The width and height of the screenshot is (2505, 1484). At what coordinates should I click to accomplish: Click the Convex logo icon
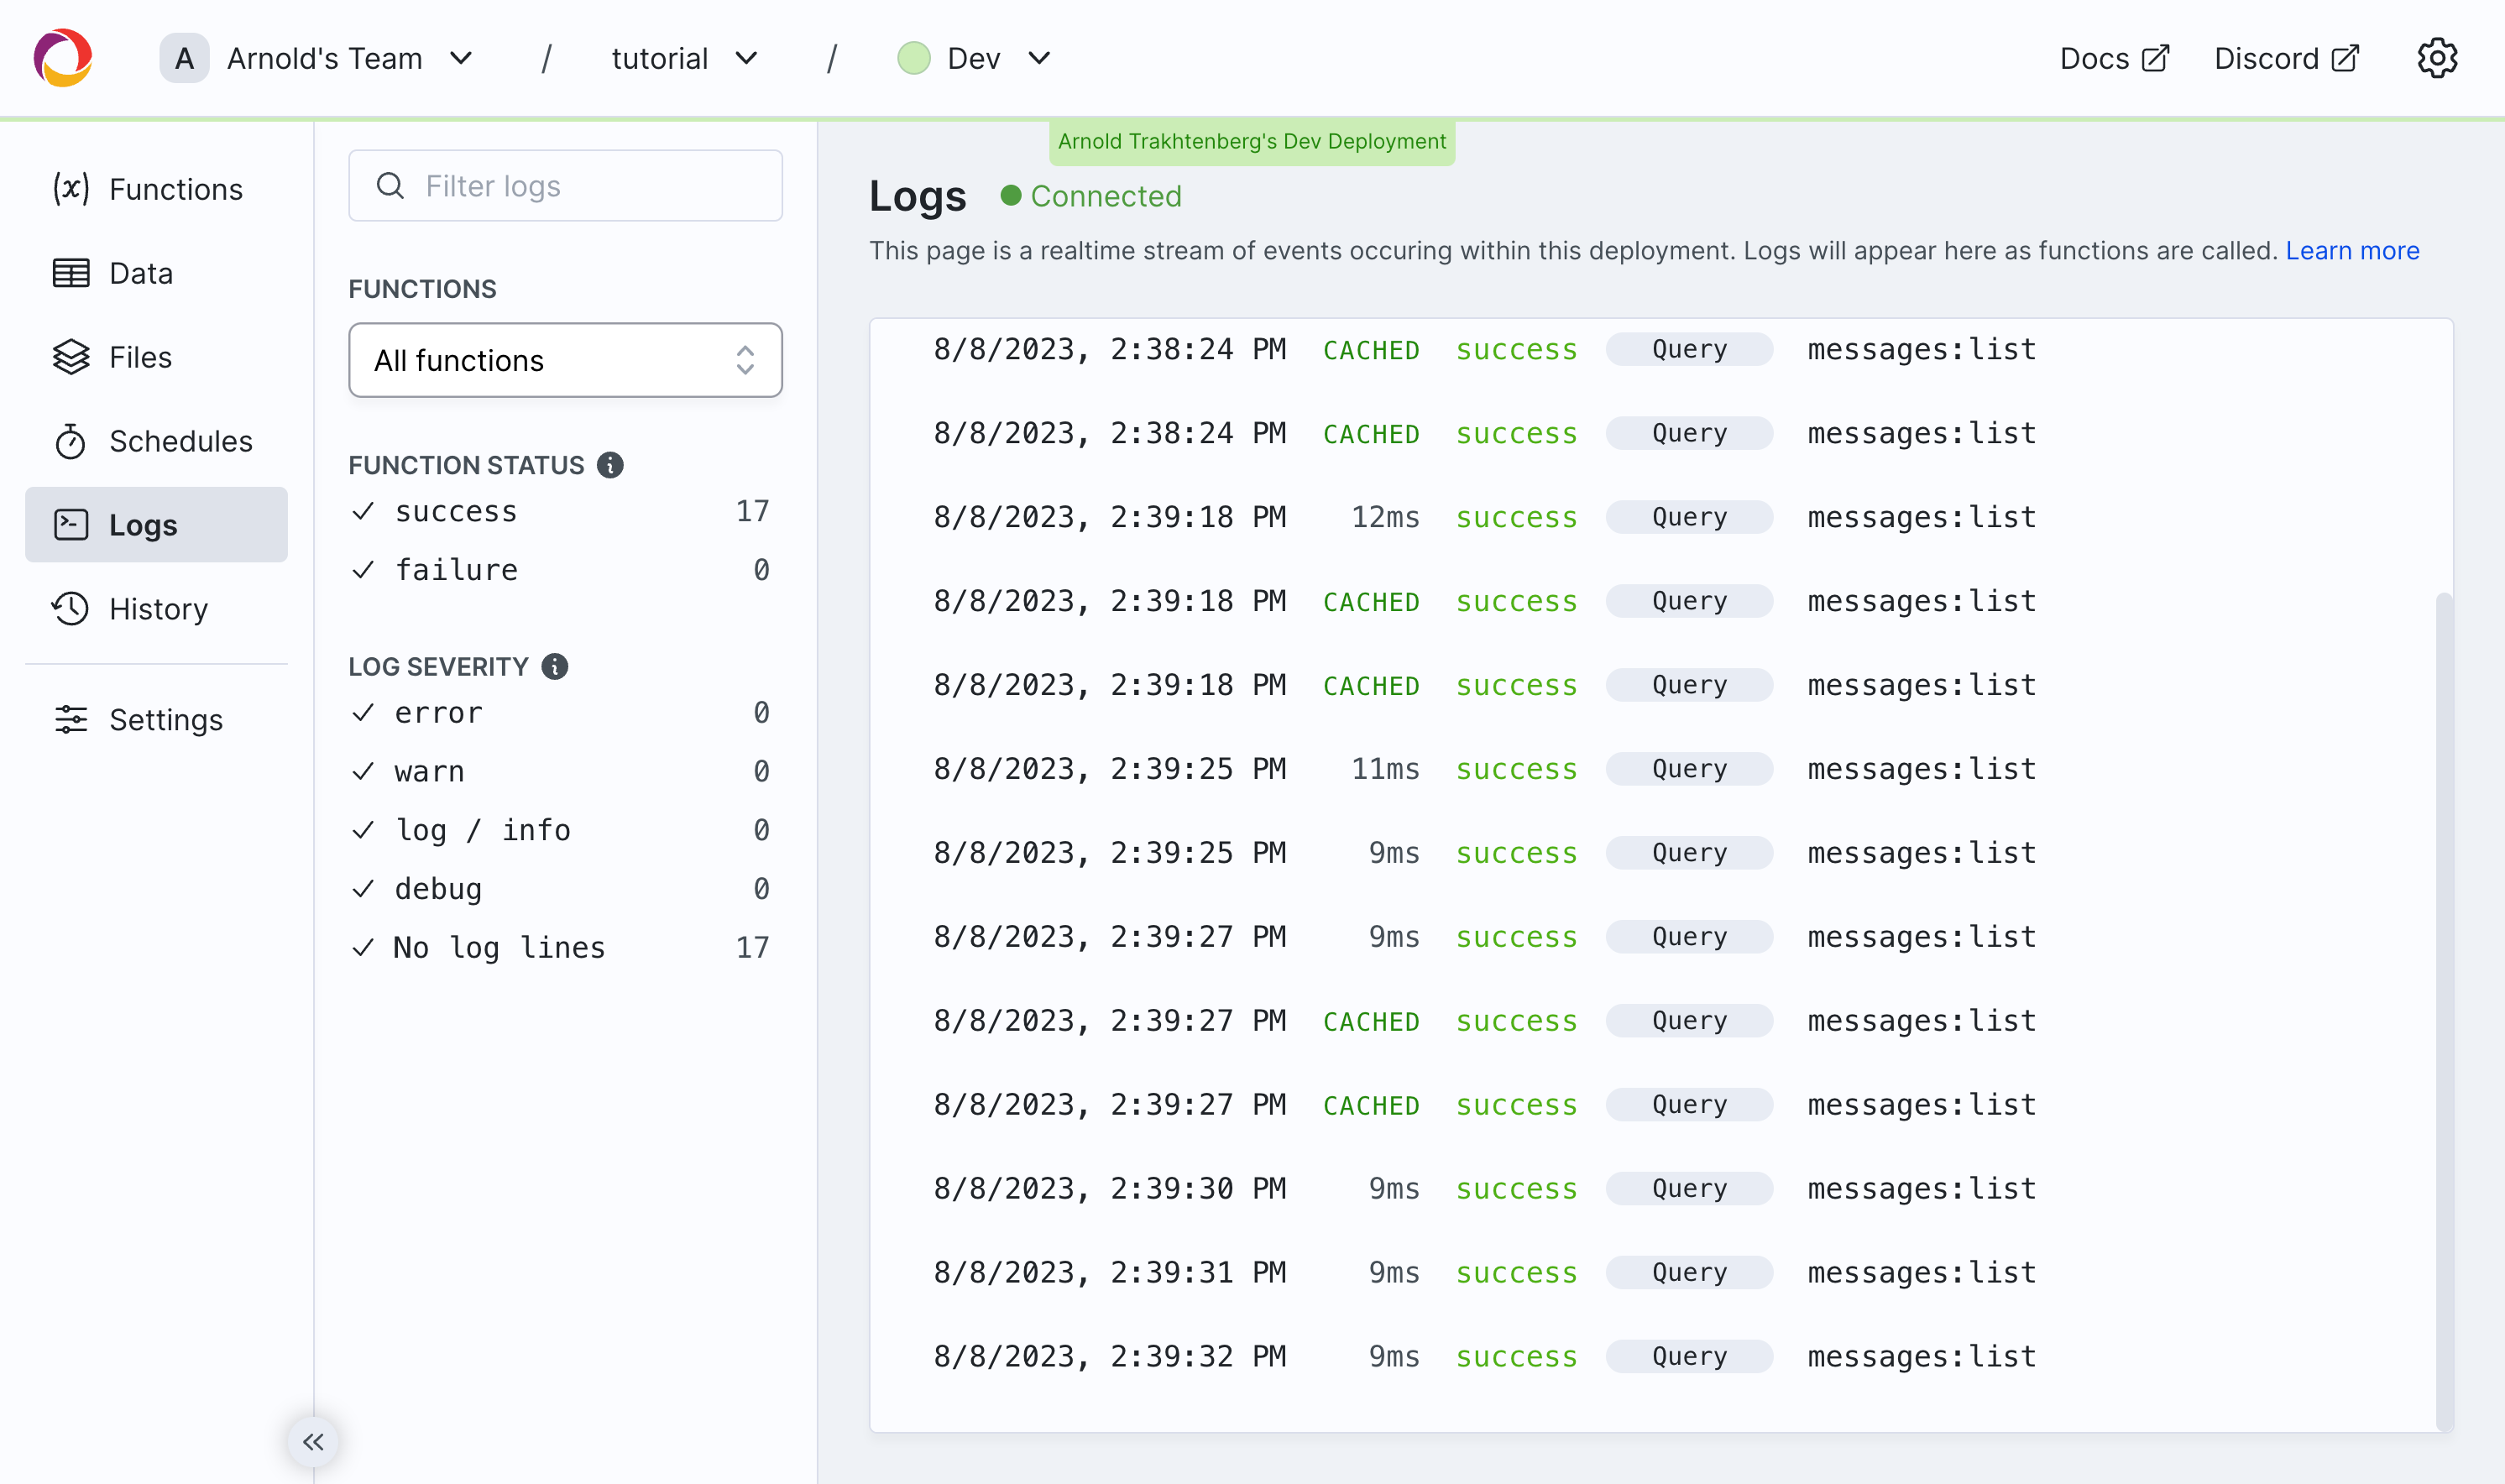[x=63, y=58]
